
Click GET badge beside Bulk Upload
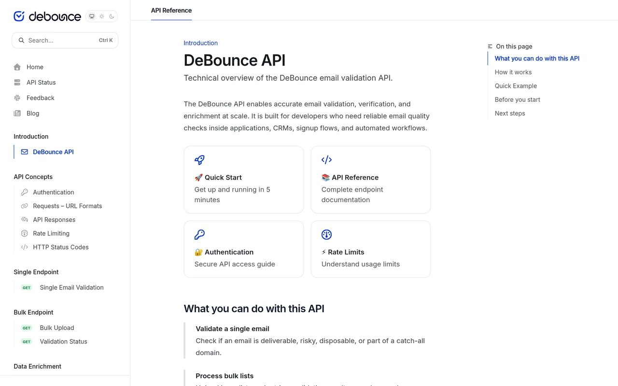[27, 328]
